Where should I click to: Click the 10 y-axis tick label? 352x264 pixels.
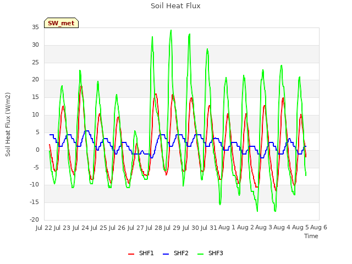(x=35, y=115)
